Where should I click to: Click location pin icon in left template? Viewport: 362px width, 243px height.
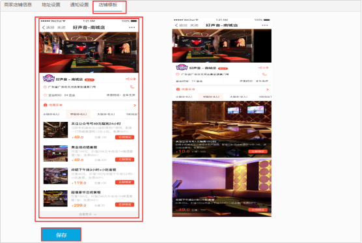point(45,87)
